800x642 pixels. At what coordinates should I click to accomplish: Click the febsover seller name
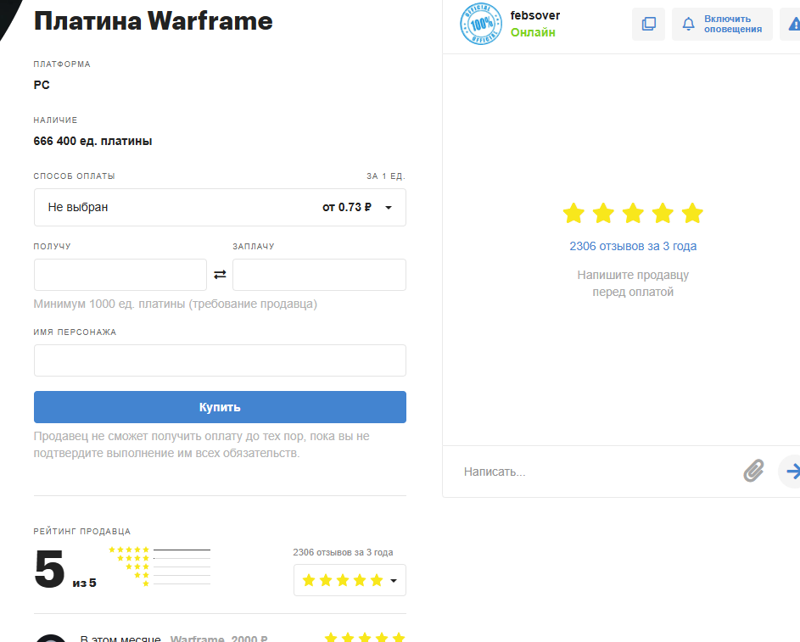535,15
